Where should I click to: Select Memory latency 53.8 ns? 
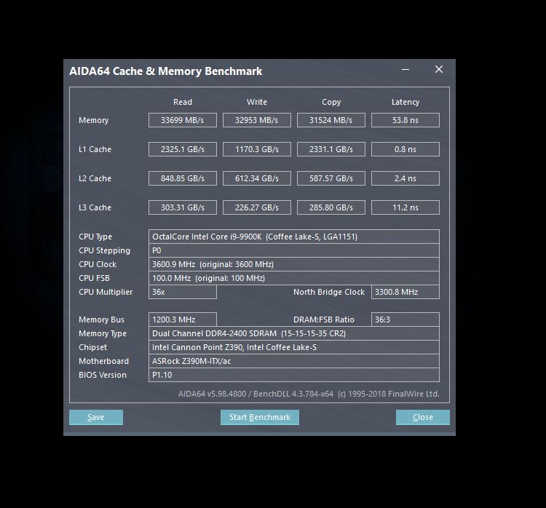[405, 120]
